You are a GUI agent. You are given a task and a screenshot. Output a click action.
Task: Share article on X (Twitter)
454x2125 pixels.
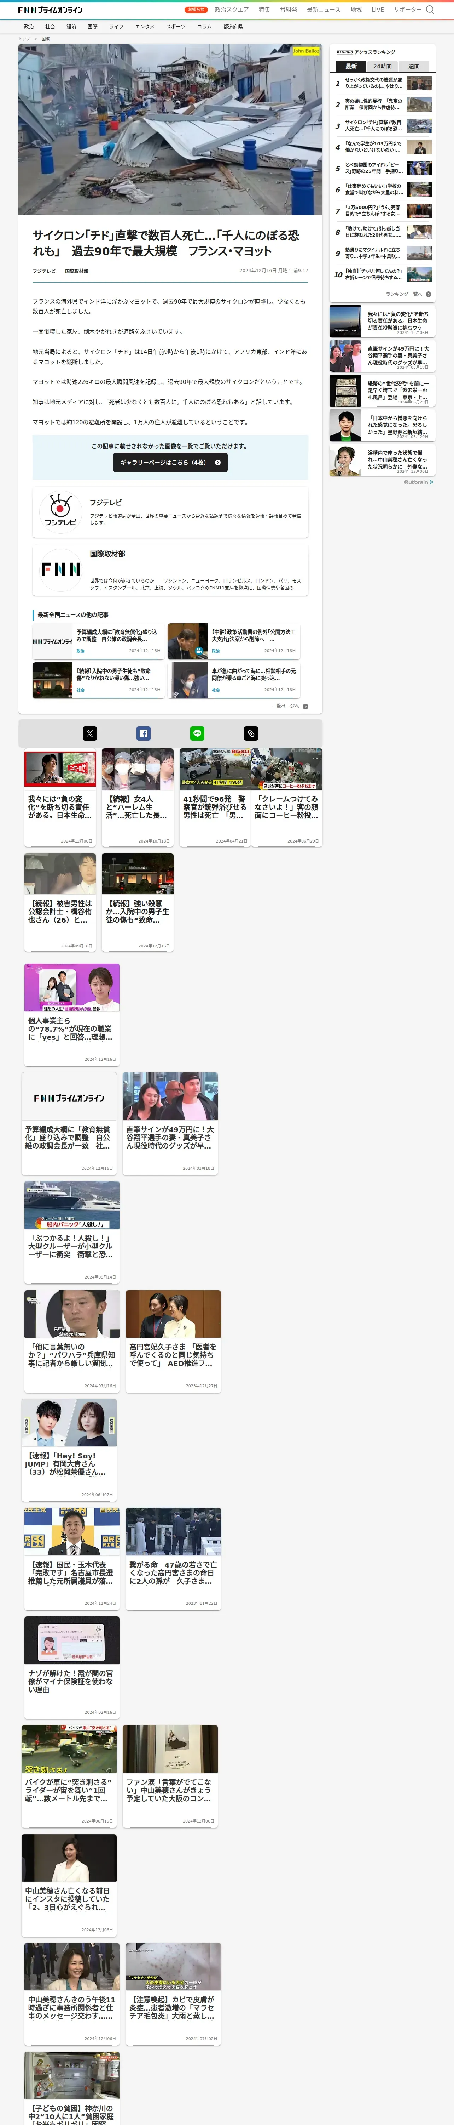point(90,733)
